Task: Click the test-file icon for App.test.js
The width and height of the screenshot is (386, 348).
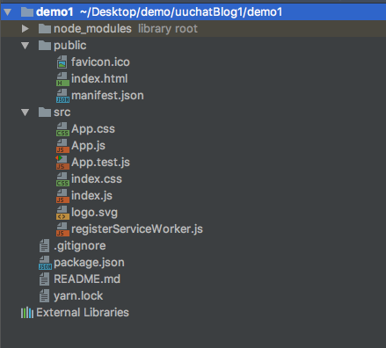Action: coord(62,163)
